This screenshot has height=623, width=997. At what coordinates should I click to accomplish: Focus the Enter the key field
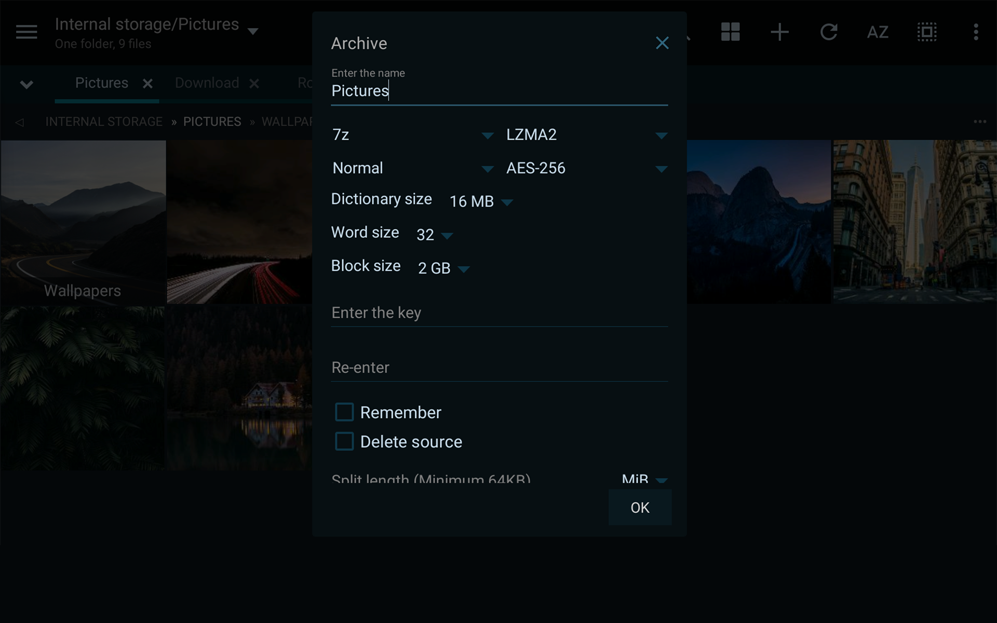tap(500, 313)
